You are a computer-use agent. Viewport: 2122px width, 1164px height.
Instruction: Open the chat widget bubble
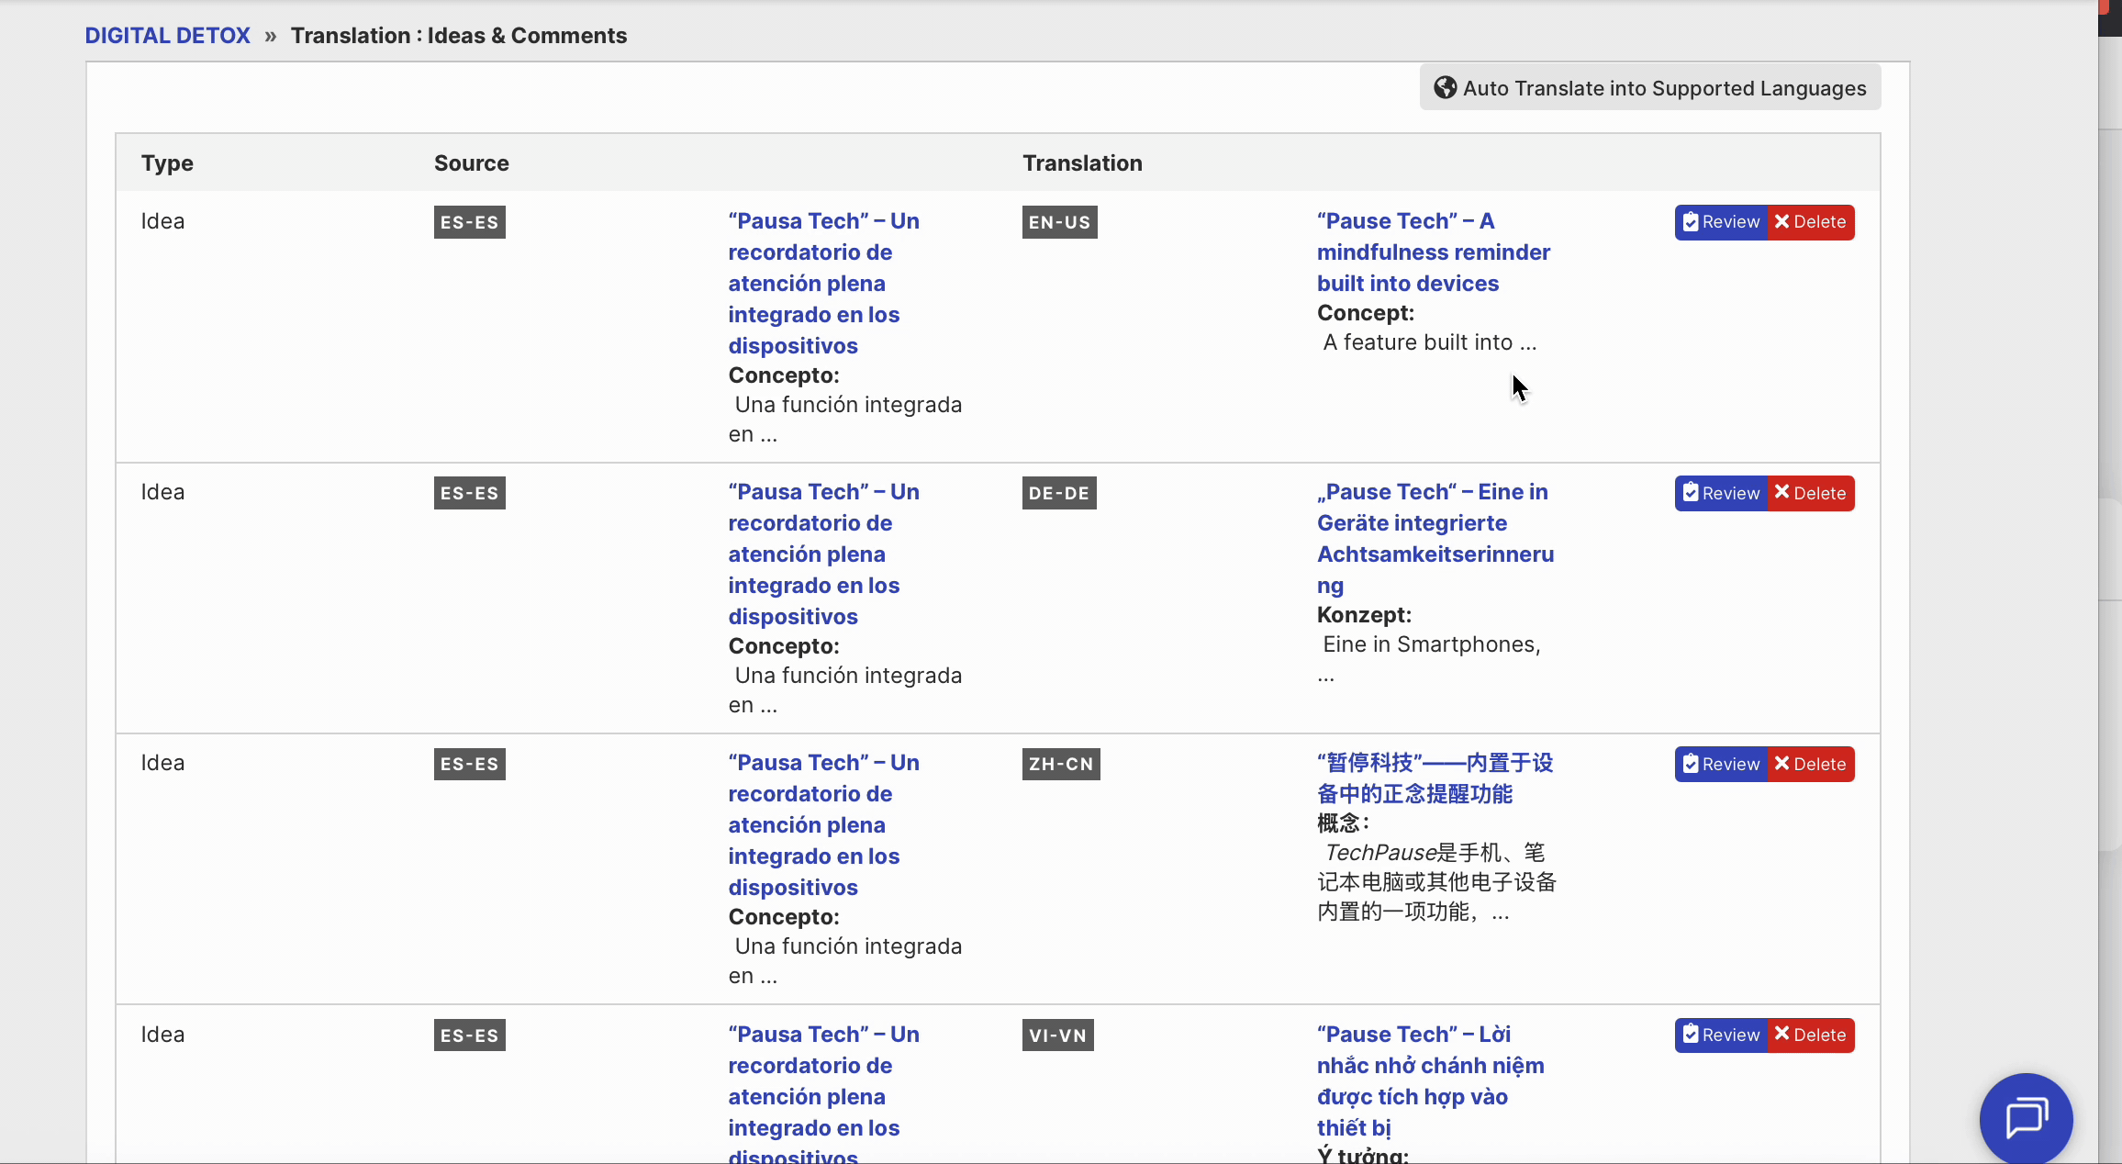pos(2026,1117)
